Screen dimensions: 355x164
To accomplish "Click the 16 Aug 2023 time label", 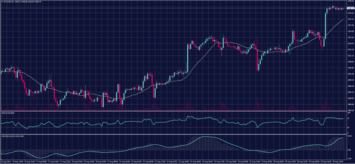I will click(x=6, y=161).
